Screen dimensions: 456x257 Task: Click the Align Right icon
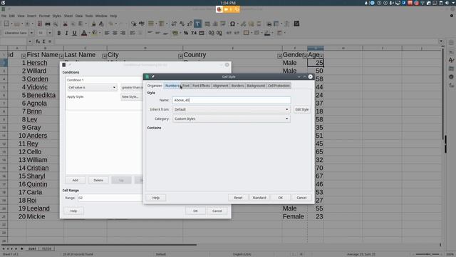pyautogui.click(x=123, y=33)
